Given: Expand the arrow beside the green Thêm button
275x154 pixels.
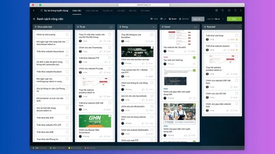Looking at the screenshot, I should (240, 19).
